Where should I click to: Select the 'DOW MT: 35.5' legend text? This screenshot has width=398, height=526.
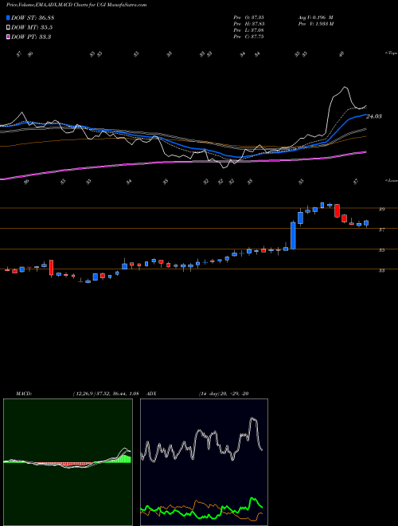tap(32, 28)
